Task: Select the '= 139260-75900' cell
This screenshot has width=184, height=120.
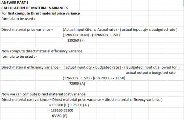Action: [61, 110]
